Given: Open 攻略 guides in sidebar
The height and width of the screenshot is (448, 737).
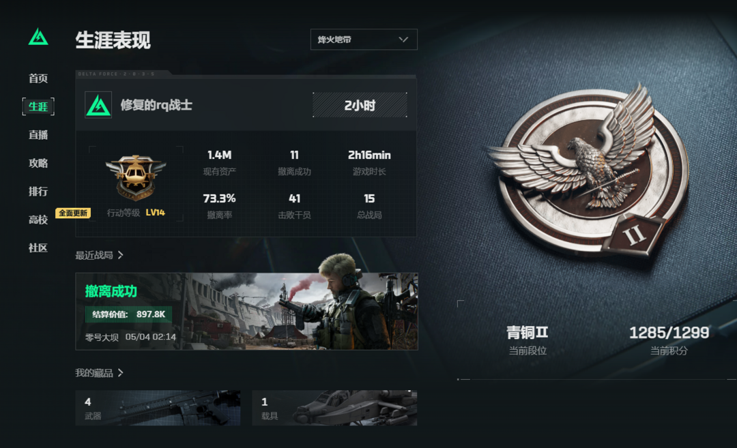Looking at the screenshot, I should (x=38, y=163).
